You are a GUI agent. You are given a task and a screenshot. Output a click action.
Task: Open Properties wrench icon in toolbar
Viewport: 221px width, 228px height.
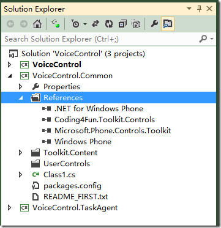tap(154, 24)
